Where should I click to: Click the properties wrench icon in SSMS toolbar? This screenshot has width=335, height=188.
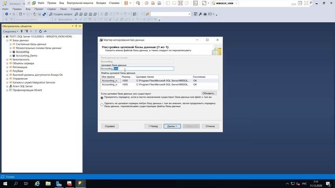[x=200, y=14]
